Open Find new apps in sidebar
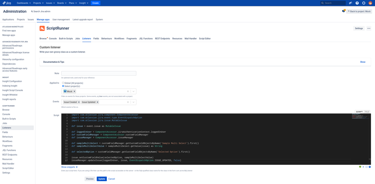 click(9, 30)
